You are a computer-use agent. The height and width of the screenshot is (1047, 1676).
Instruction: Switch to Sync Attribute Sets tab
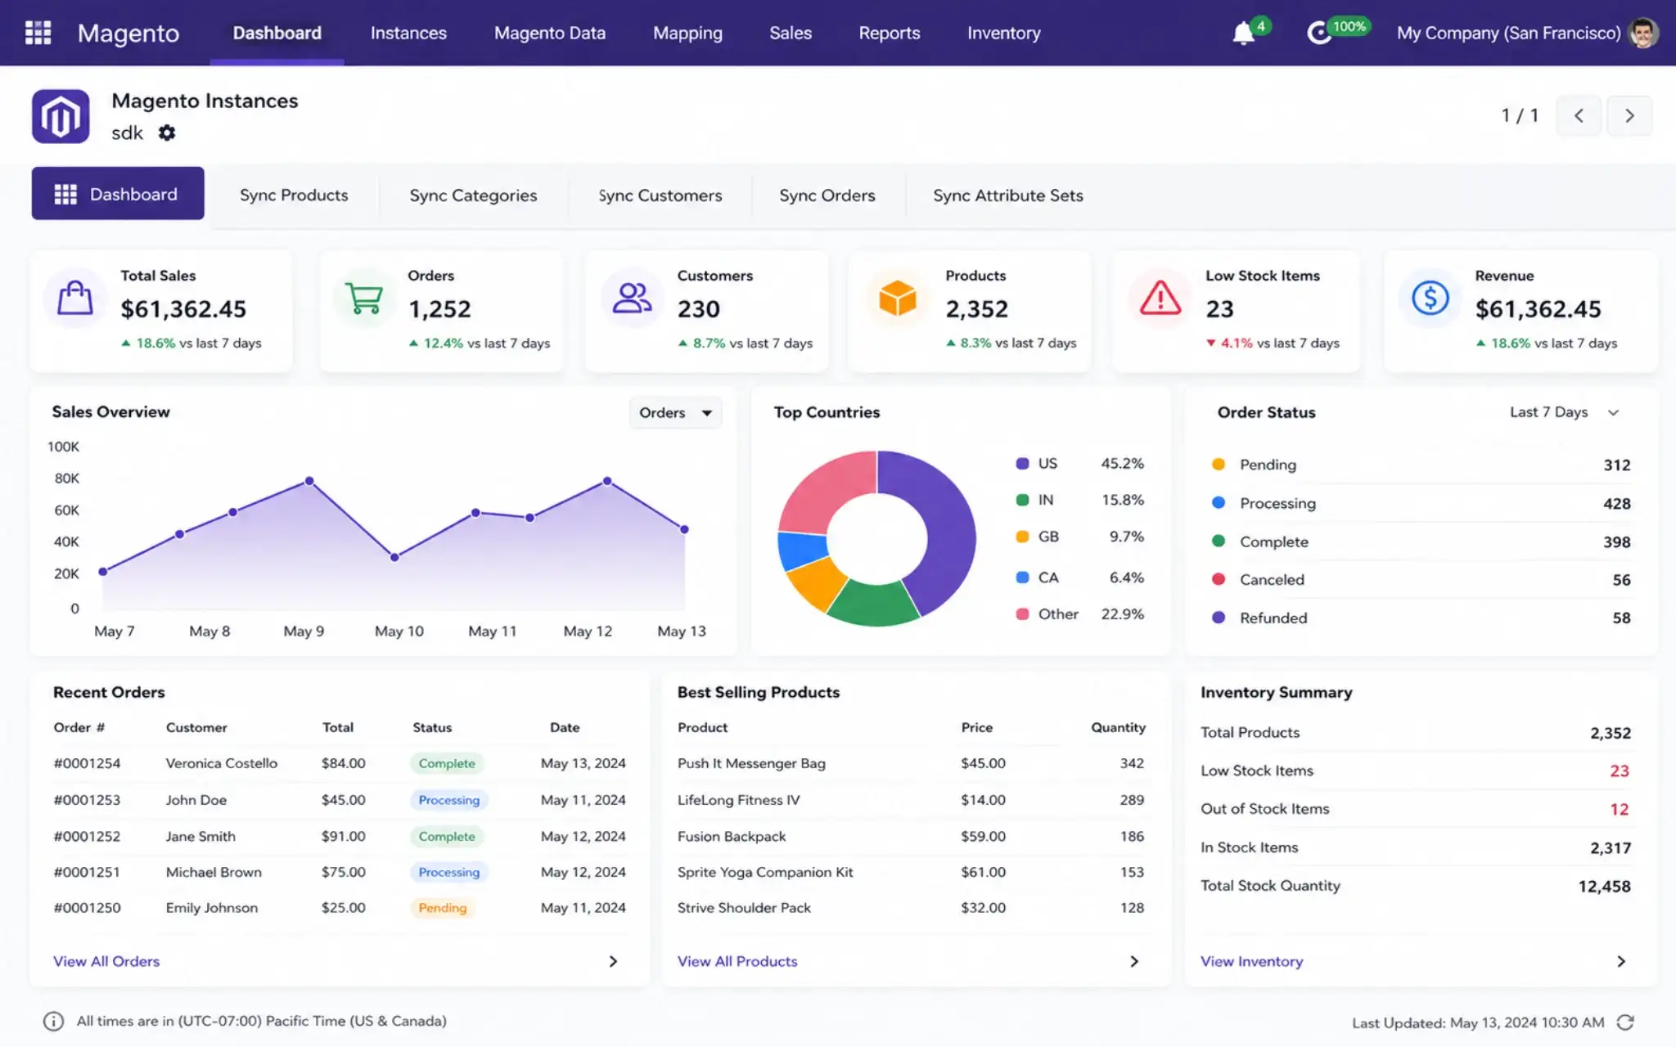click(1007, 195)
